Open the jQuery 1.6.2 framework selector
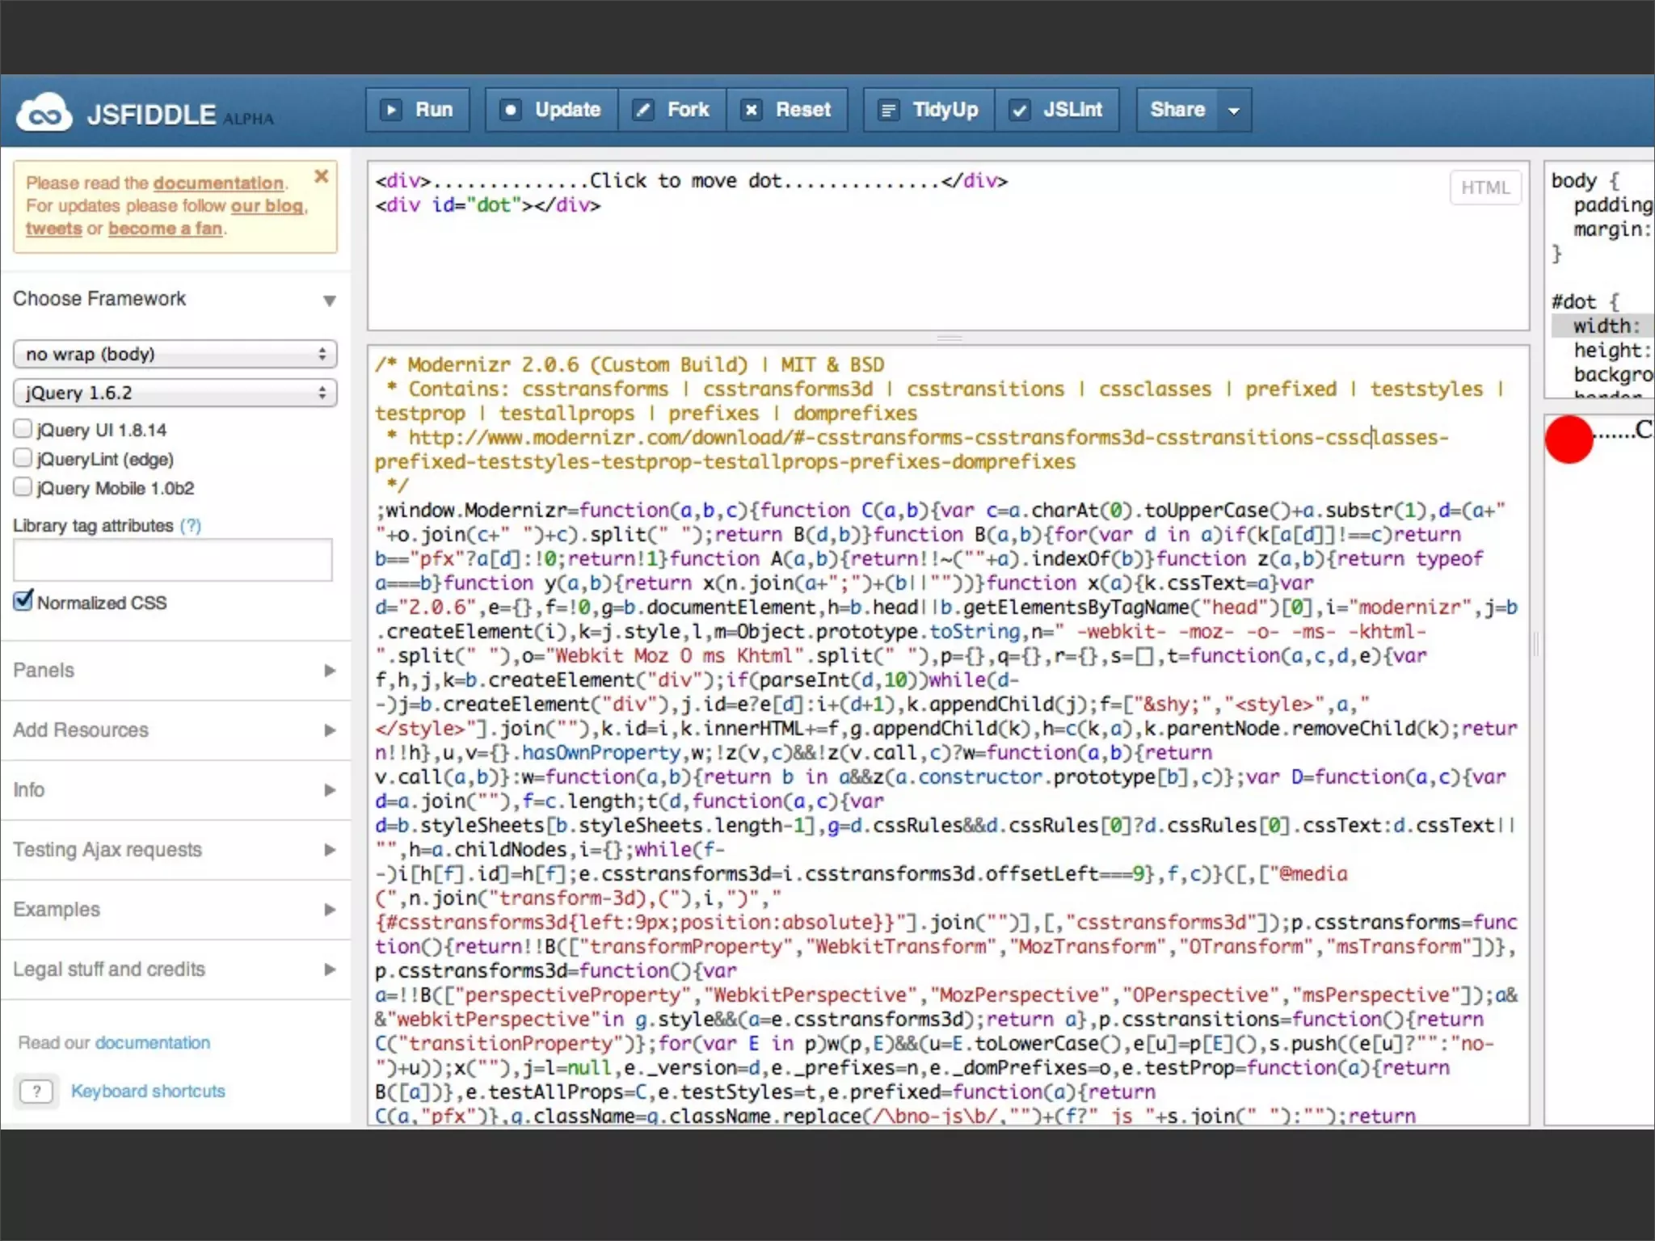 tap(175, 393)
